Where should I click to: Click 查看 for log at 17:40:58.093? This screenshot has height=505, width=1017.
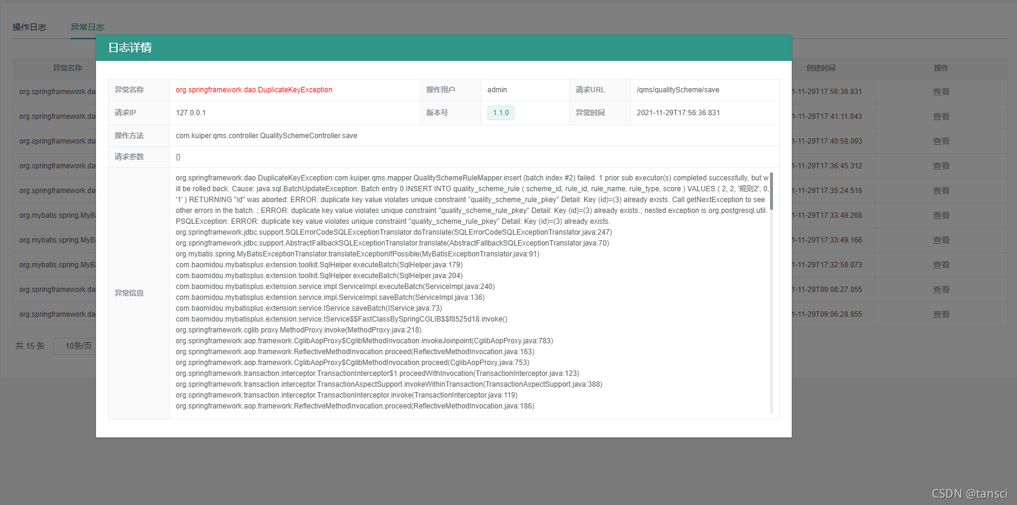pos(941,141)
